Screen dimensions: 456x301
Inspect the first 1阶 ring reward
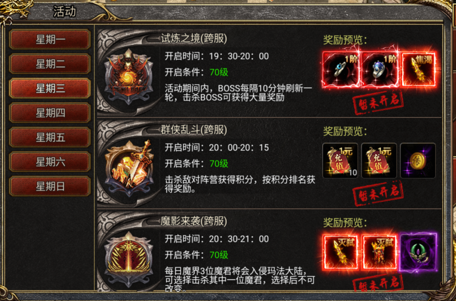coord(340,69)
